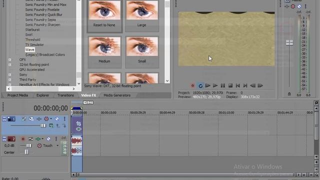Open Event FX on the video clip
The height and width of the screenshot is (180, 320).
click(x=78, y=129)
